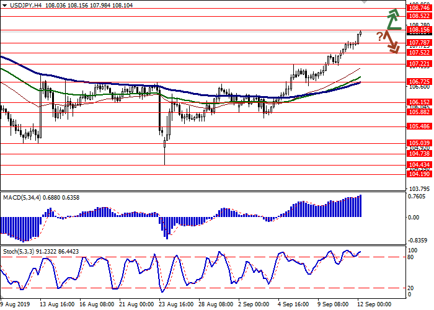Click the brown question mark symbol

[x=379, y=37]
